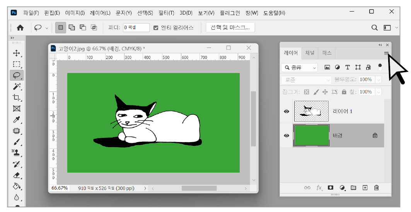The height and width of the screenshot is (212, 411).
Task: Create new fill or adjustment layer
Action: pyautogui.click(x=342, y=188)
